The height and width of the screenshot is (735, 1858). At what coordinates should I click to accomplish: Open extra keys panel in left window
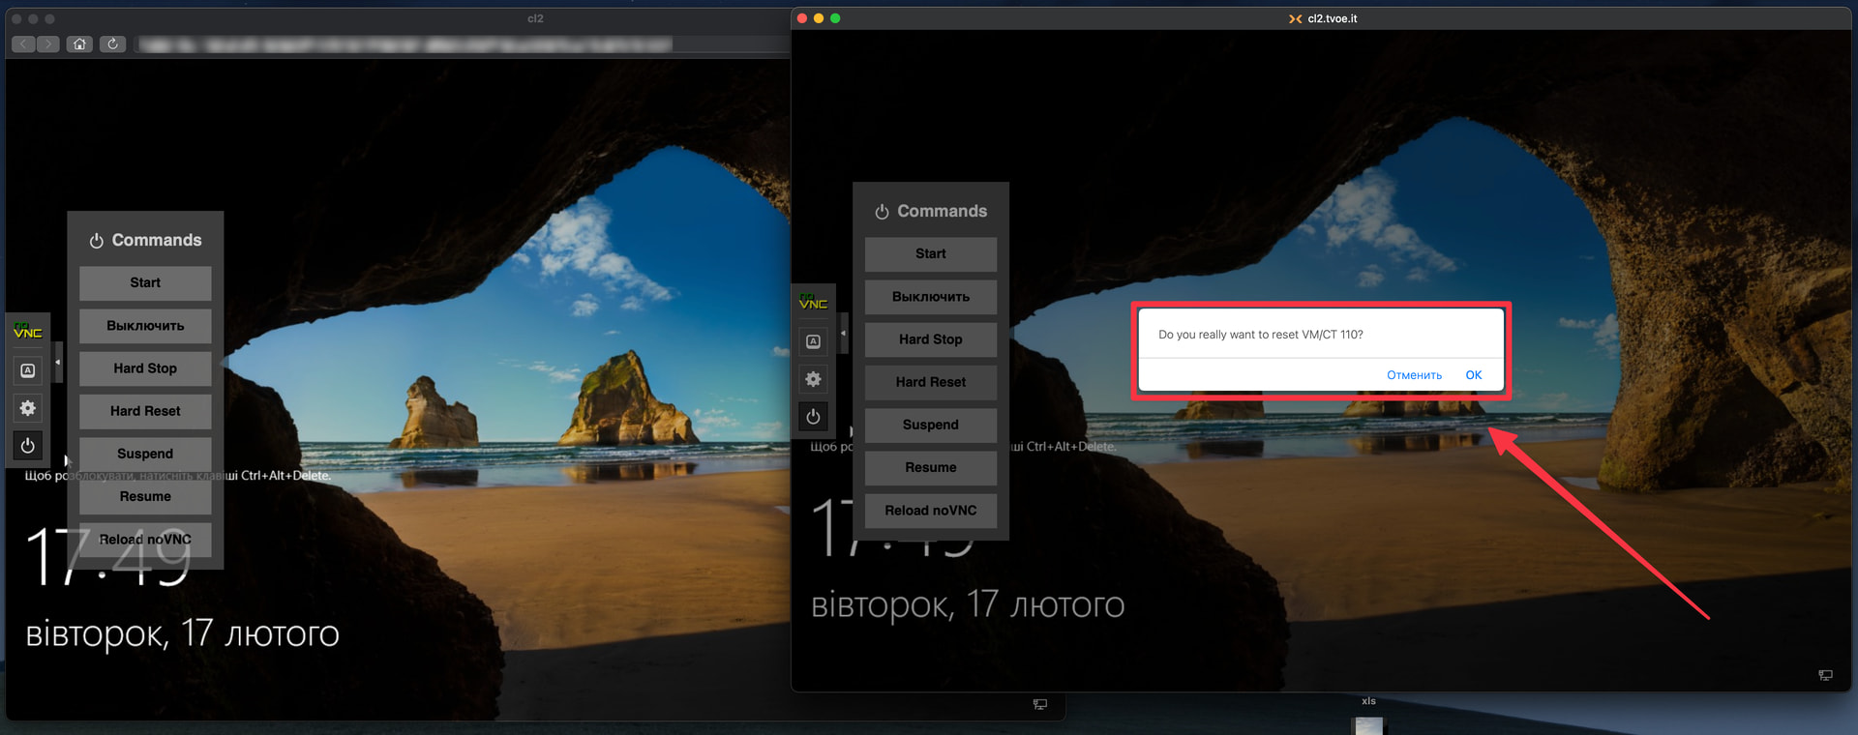tap(28, 370)
